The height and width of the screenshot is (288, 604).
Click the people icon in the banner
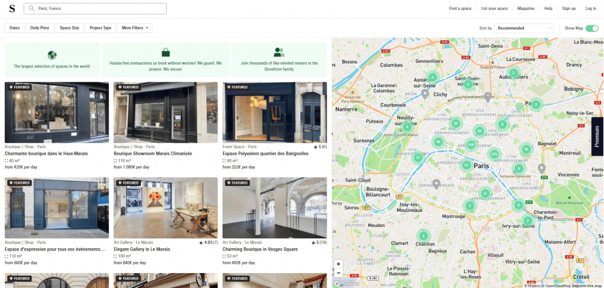click(279, 52)
